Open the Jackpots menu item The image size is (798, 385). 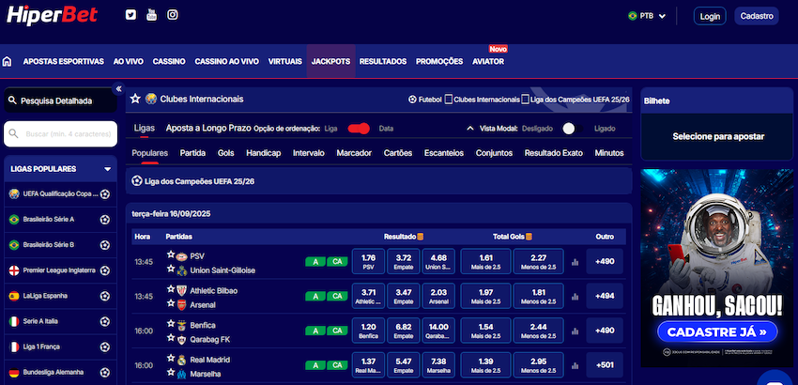330,62
